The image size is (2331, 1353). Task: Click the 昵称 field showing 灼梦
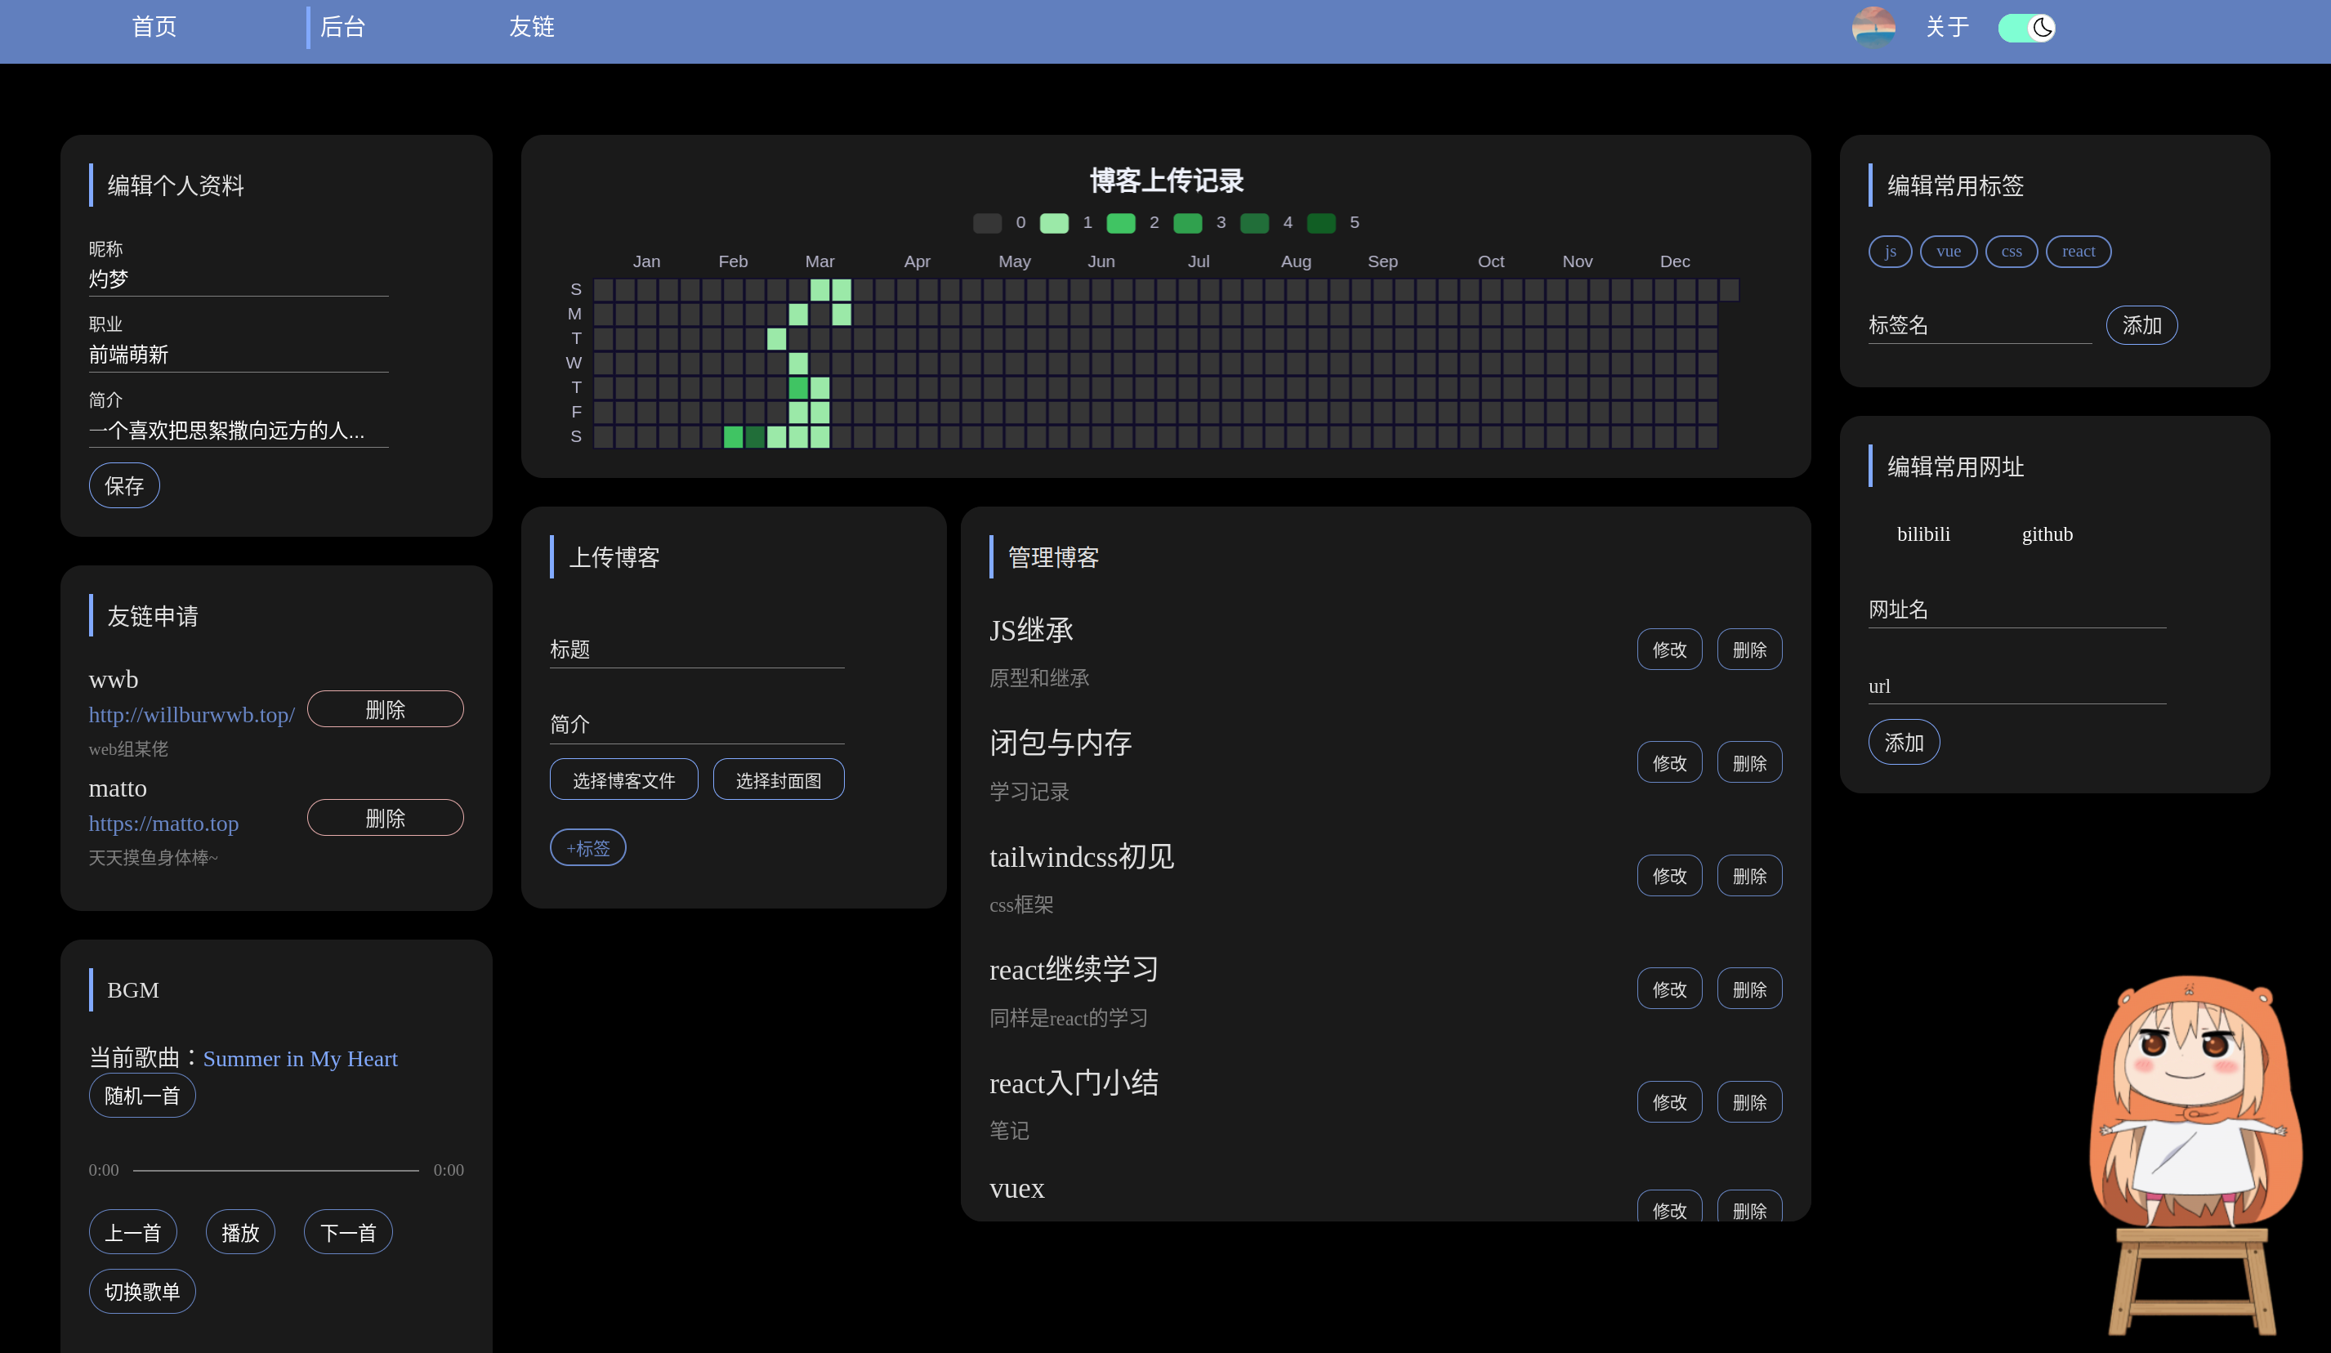(239, 279)
